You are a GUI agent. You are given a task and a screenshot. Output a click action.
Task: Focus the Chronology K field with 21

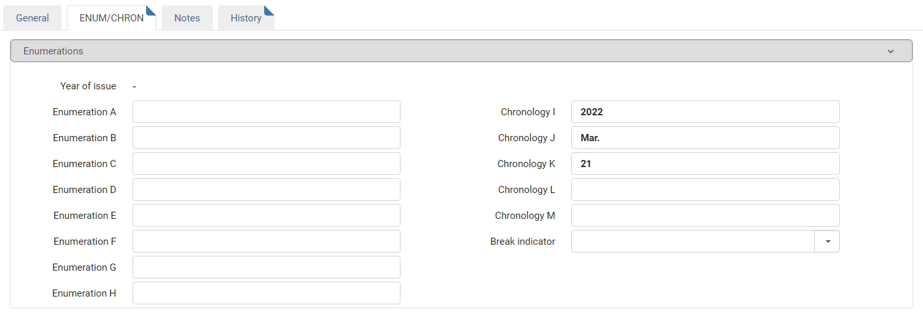(x=706, y=164)
